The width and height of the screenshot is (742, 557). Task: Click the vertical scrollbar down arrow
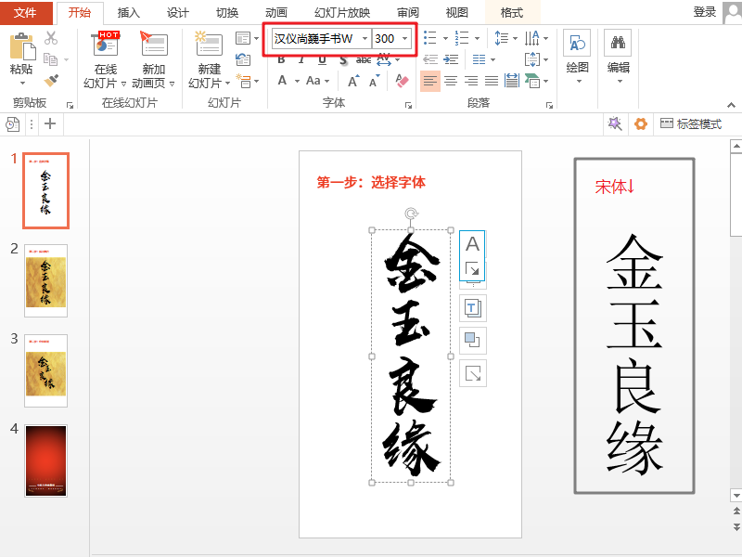(736, 496)
